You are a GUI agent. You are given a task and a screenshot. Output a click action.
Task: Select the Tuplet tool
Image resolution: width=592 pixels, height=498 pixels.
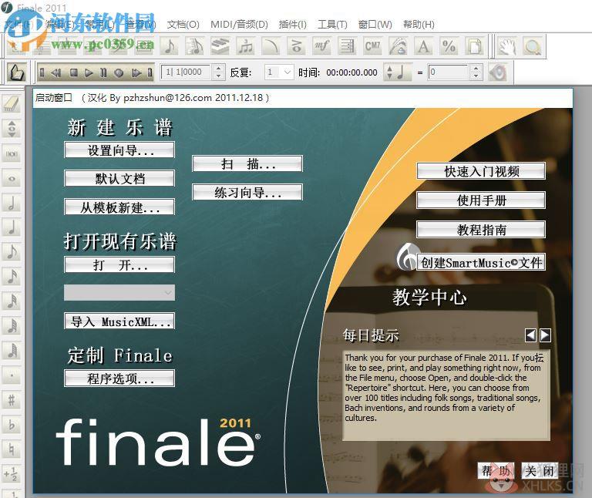(x=245, y=46)
